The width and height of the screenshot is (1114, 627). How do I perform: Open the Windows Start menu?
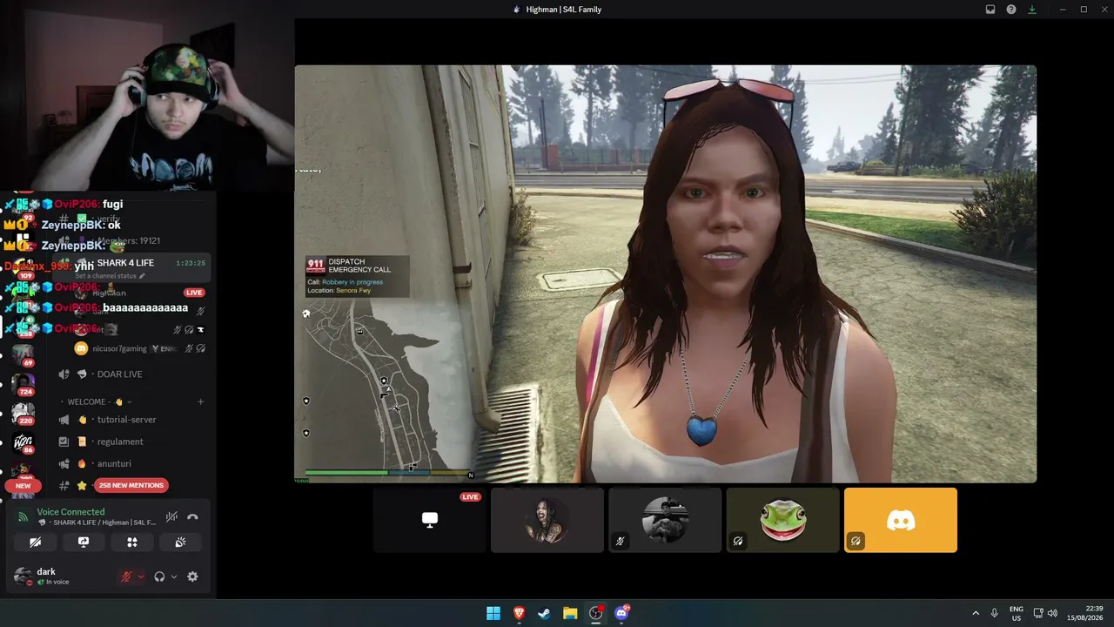point(493,613)
